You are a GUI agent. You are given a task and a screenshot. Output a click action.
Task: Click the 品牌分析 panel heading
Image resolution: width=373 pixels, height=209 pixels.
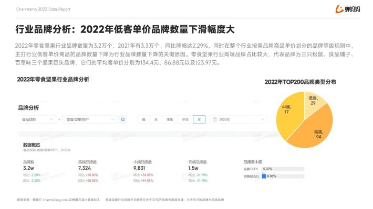coord(28,108)
